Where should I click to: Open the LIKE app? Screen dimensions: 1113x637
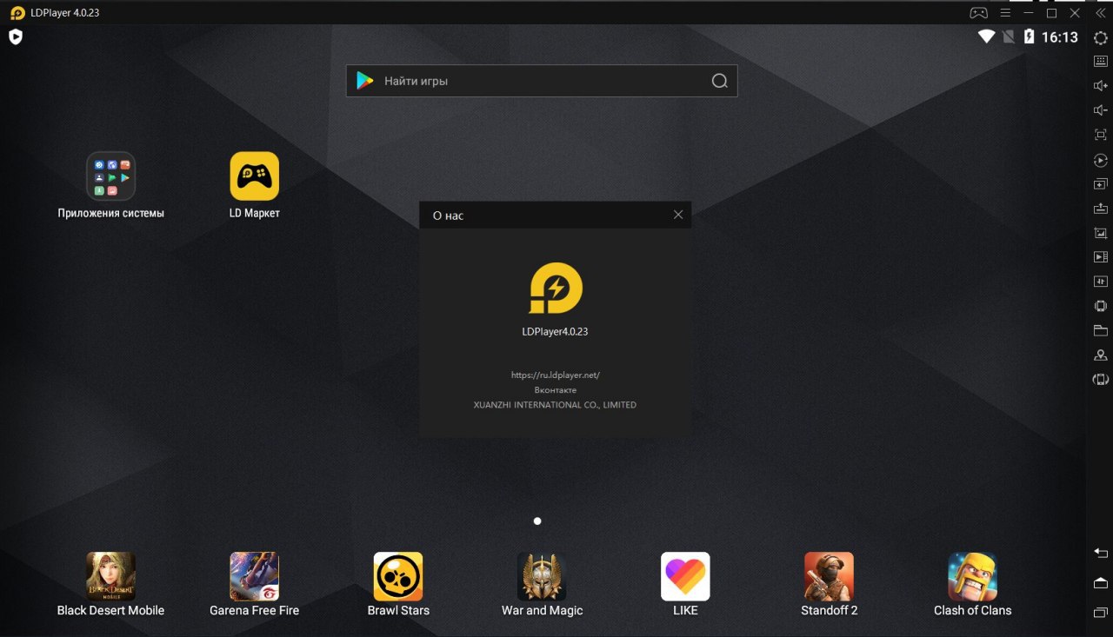point(685,584)
